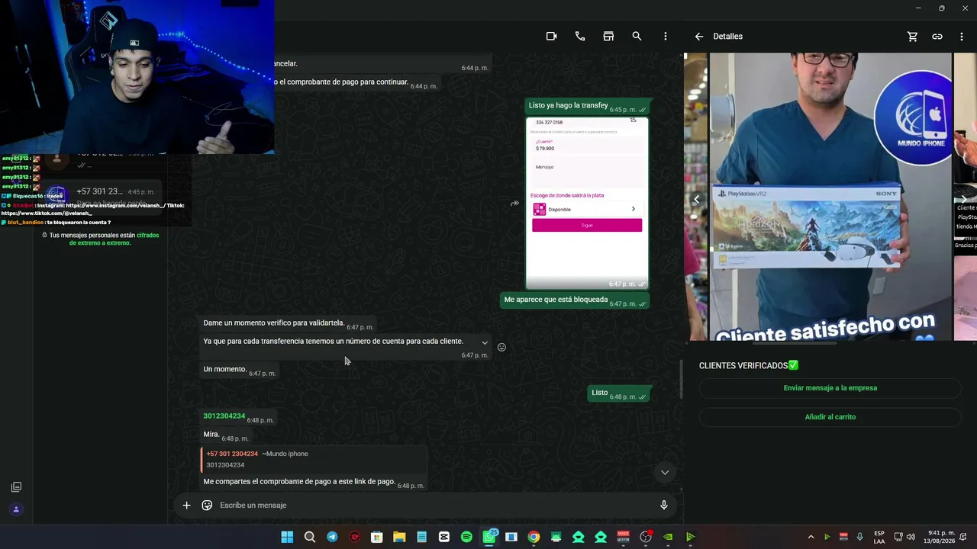This screenshot has height=549, width=977.
Task: Open Google Chrome from the taskbar
Action: [x=534, y=537]
